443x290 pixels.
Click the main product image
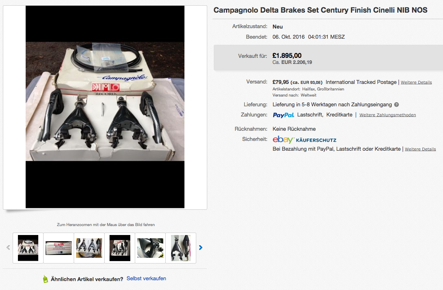click(x=105, y=108)
